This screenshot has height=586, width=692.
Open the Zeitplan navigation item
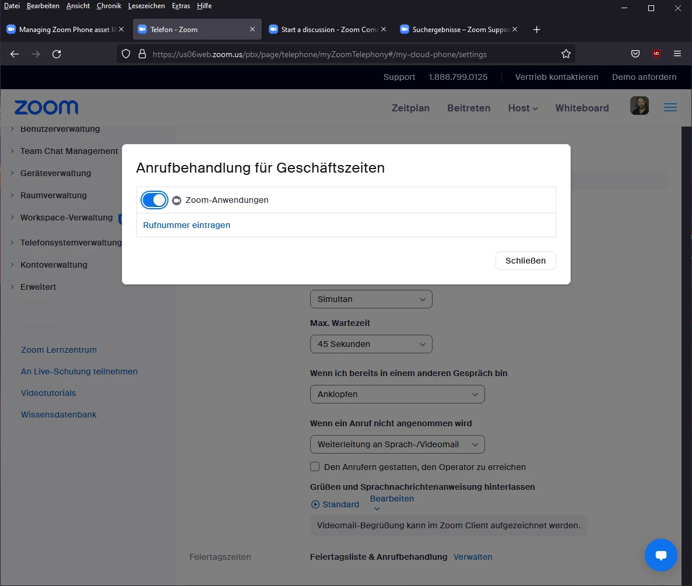click(x=410, y=108)
